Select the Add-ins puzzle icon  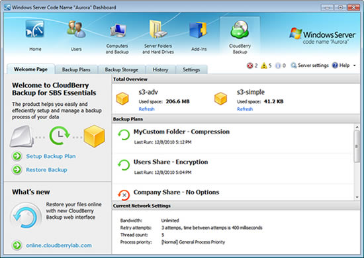[x=199, y=30]
